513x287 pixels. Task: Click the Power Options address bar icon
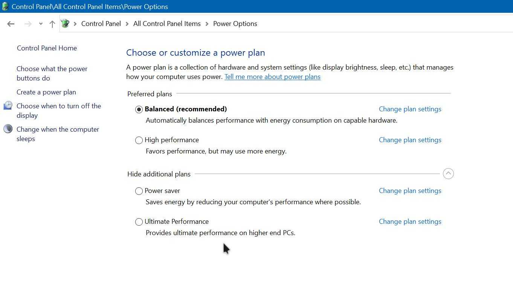(x=65, y=23)
